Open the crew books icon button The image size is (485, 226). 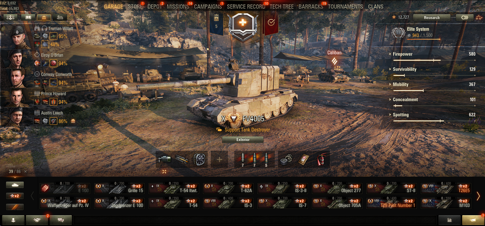28,17
